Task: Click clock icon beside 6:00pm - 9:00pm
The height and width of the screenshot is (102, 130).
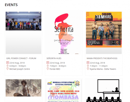Action: pyautogui.click(x=8, y=66)
